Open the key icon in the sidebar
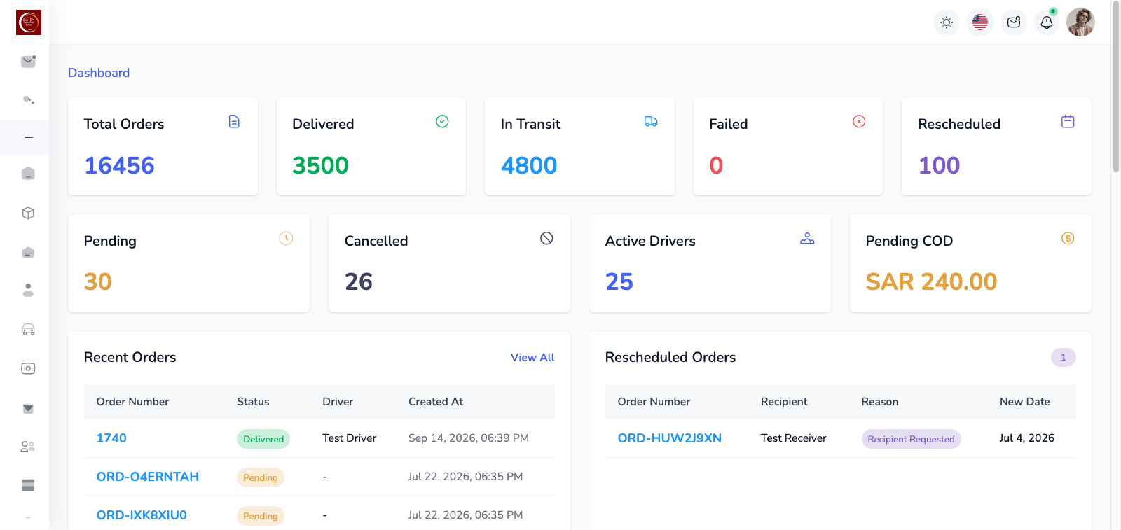1121x530 pixels. (x=28, y=99)
